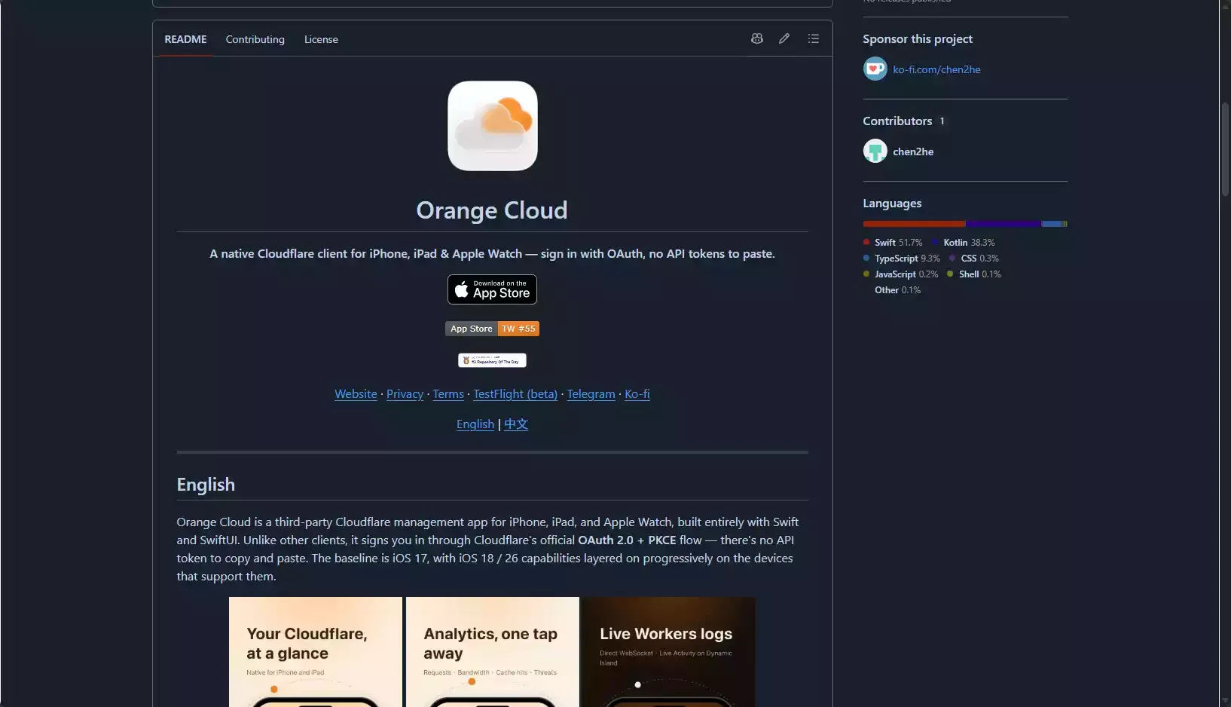
Task: Jump to the 中文 section link
Action: [516, 424]
